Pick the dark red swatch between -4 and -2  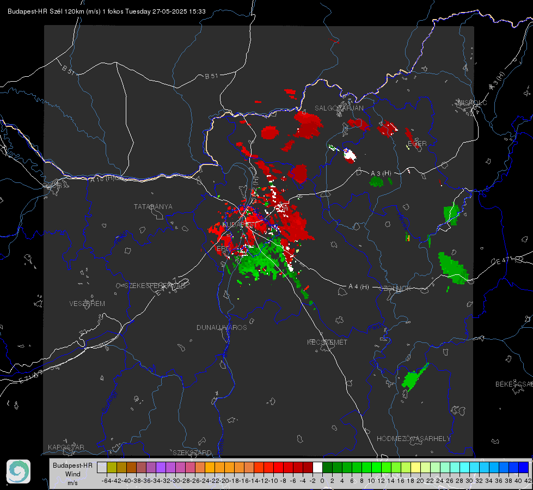308,467
